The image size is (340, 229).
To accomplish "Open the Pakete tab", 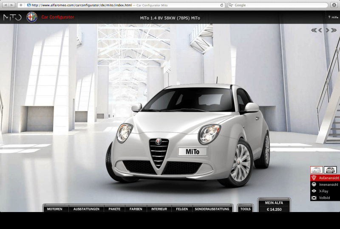I will (x=114, y=209).
